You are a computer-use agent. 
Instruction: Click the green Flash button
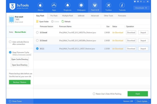(138, 94)
